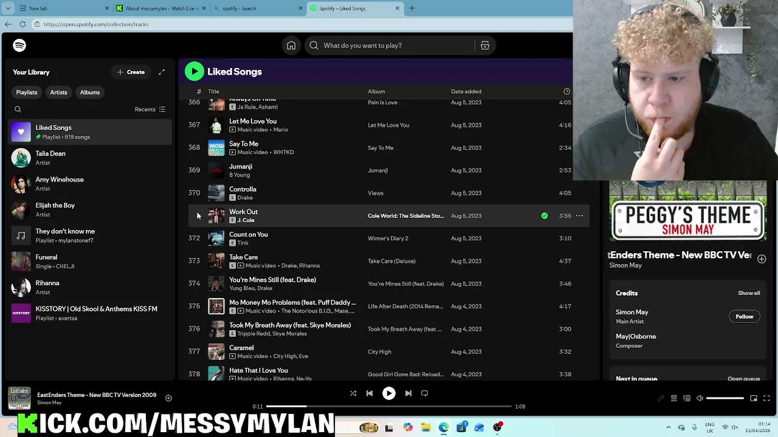Sort by Album column header
Image resolution: width=778 pixels, height=437 pixels.
(x=376, y=92)
